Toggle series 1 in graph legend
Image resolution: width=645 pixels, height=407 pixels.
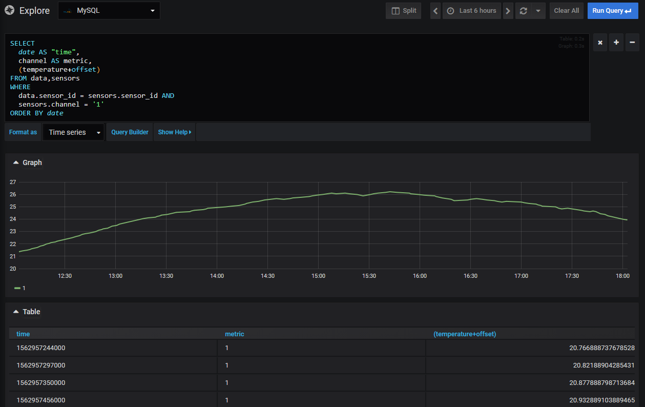(20, 288)
